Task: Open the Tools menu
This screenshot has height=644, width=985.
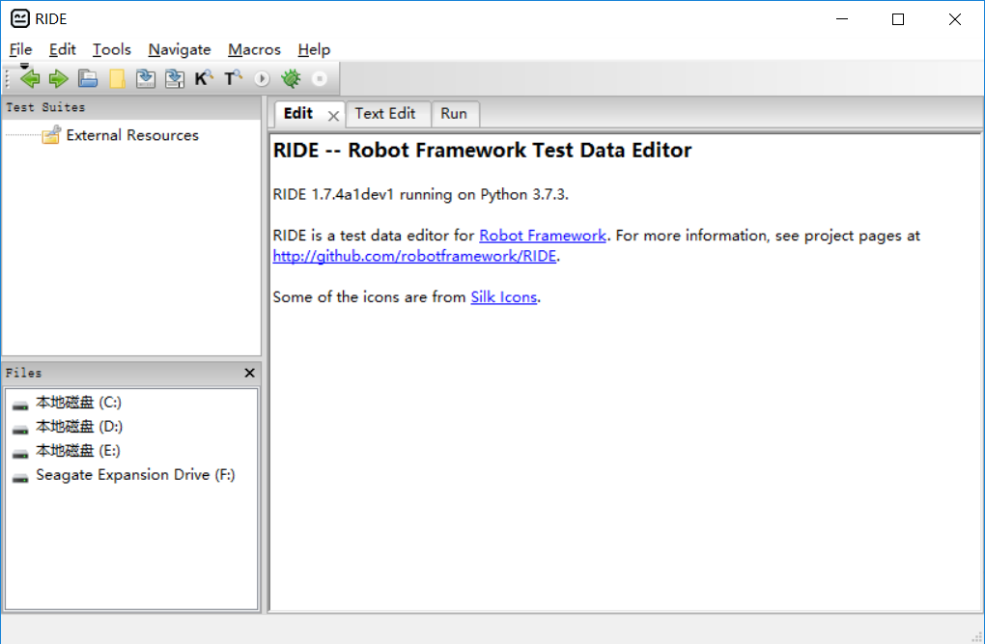Action: pos(112,49)
